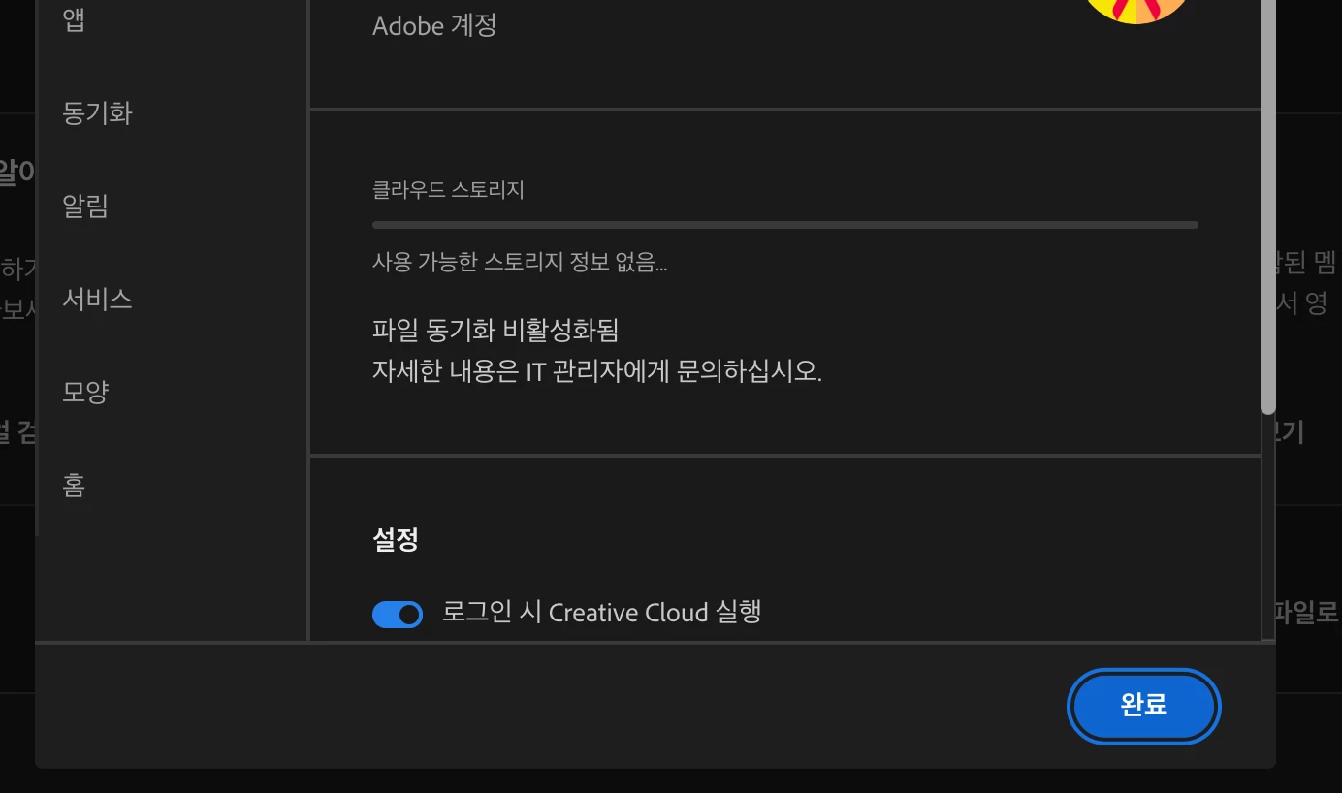This screenshot has height=793, width=1342.
Task: Click the 사용 가능한 스토리지 정보 없음 text
Action: click(520, 262)
